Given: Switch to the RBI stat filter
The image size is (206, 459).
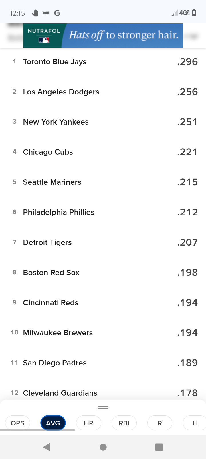Looking at the screenshot, I should 124,423.
